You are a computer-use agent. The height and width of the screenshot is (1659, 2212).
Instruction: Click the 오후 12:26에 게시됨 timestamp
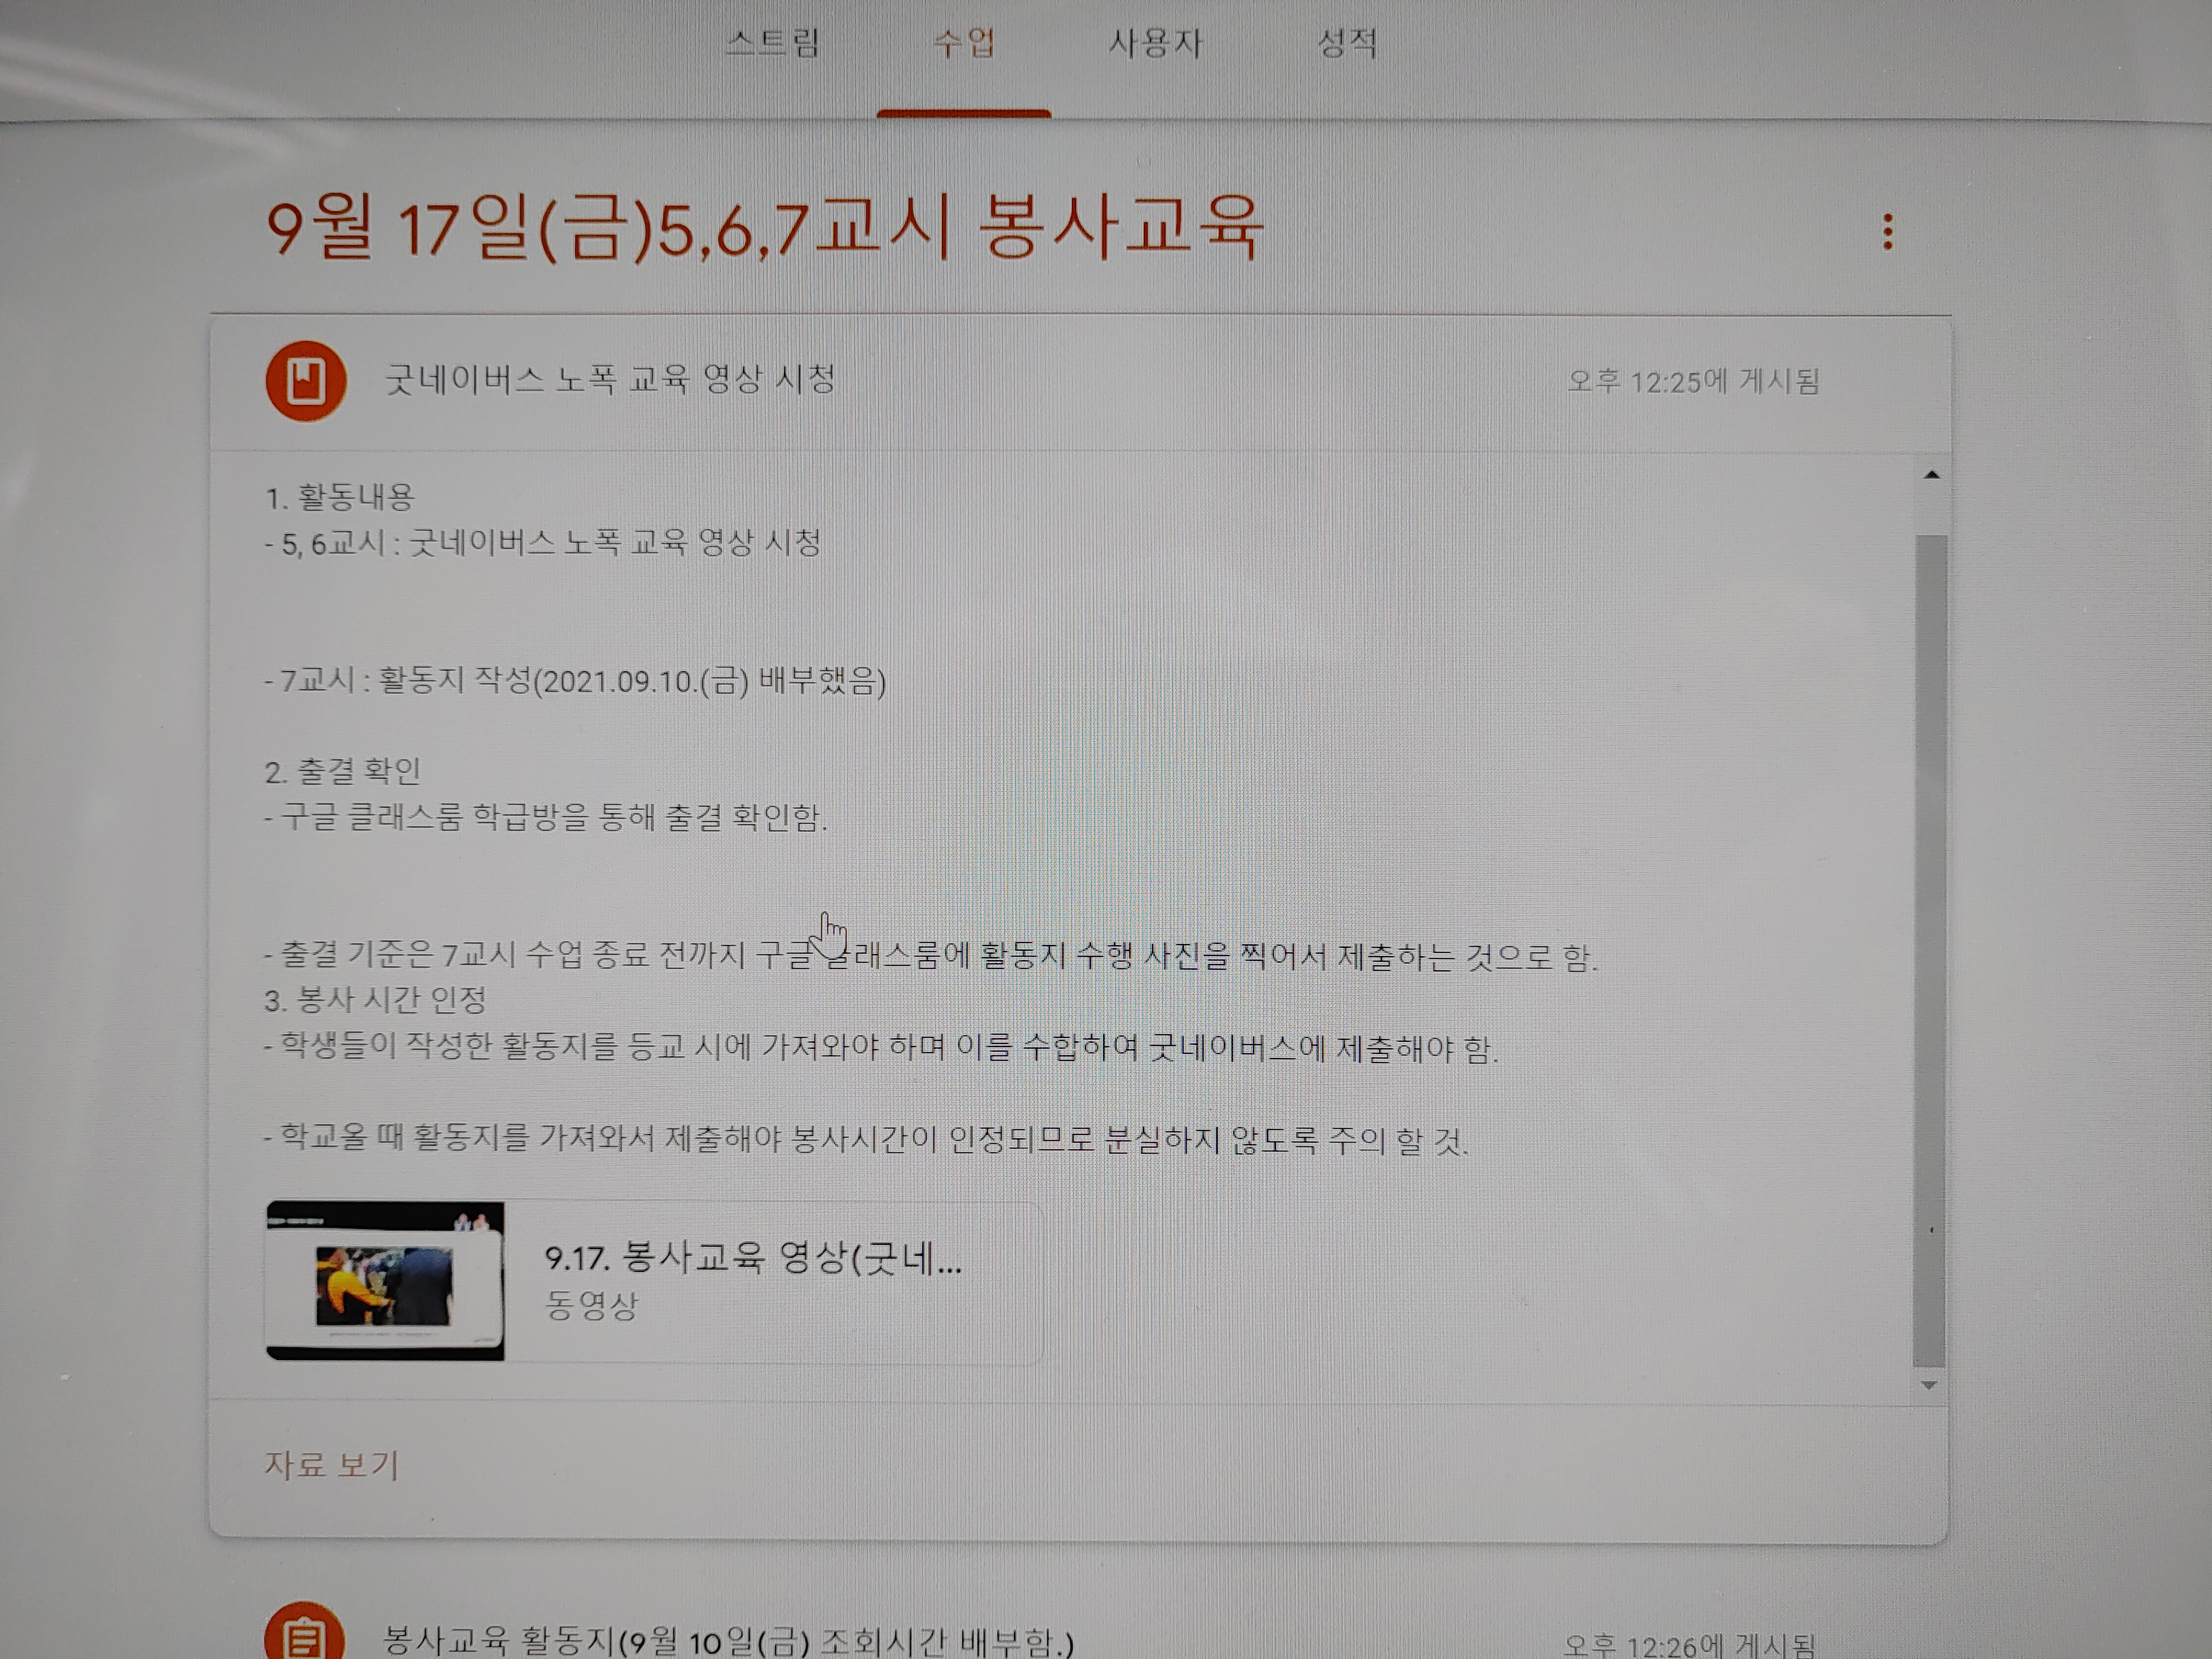[x=1689, y=1645]
